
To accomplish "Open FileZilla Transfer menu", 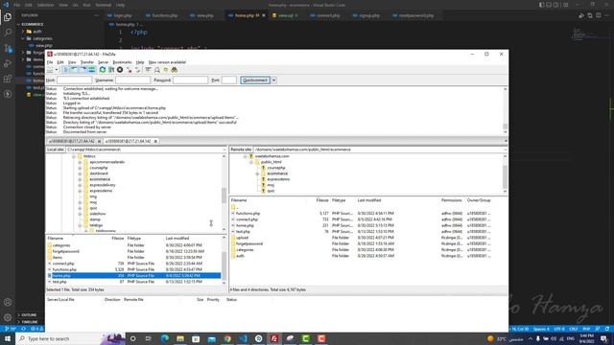I will point(87,62).
